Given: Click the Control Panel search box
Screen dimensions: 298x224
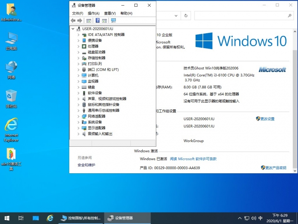Looking at the screenshot, I should click(x=242, y=16).
